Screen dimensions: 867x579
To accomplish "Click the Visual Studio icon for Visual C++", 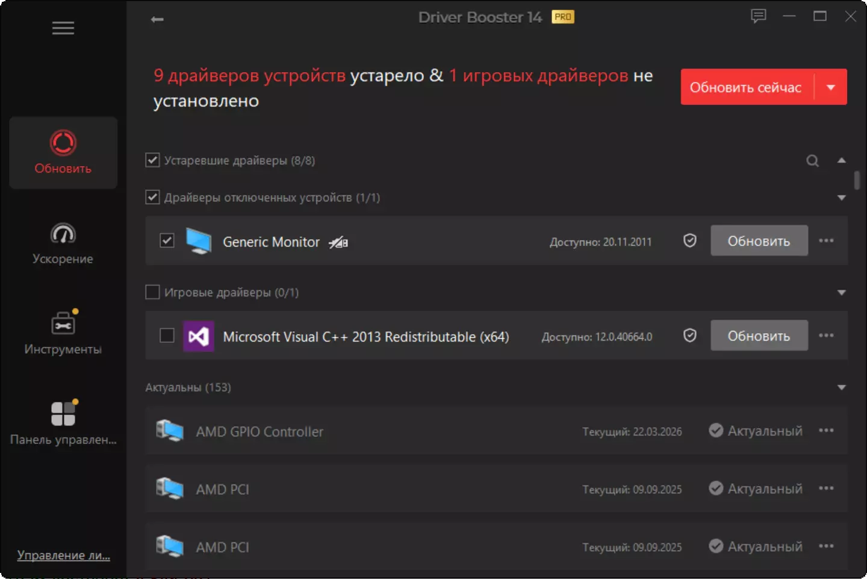I will tap(199, 336).
